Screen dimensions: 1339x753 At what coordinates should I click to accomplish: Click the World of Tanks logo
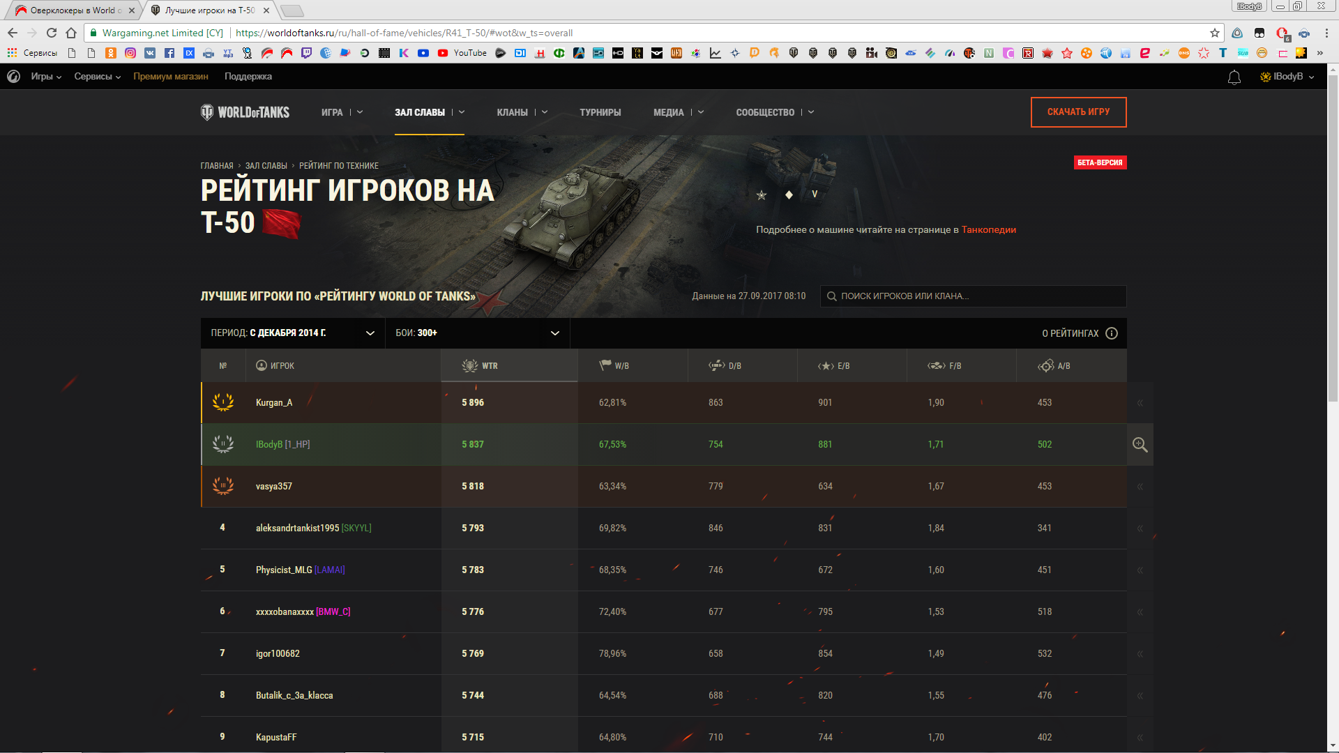(245, 112)
